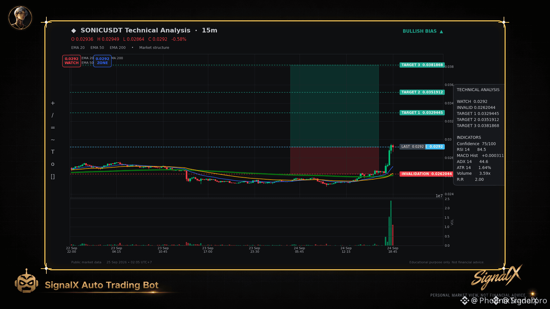Select the red INVALIDATION 0.0262044 label
This screenshot has height=309, width=550.
pyautogui.click(x=426, y=174)
